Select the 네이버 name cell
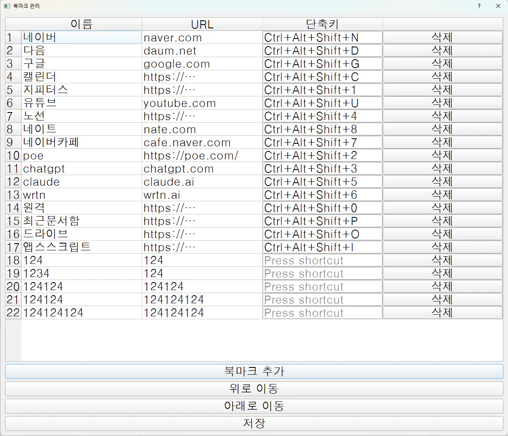Screen dimensions: 508x436 pos(82,37)
